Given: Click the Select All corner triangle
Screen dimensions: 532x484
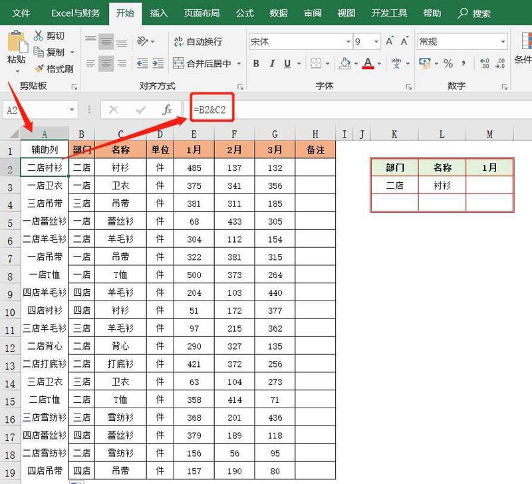Looking at the screenshot, I should pos(13,134).
